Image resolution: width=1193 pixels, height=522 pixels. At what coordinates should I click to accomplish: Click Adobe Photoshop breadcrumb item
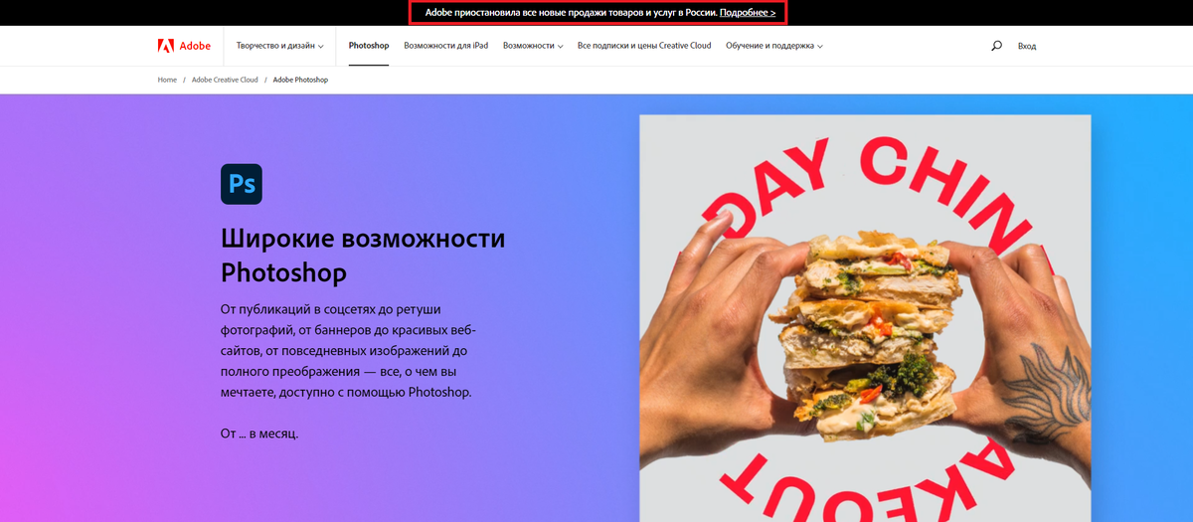(x=300, y=80)
